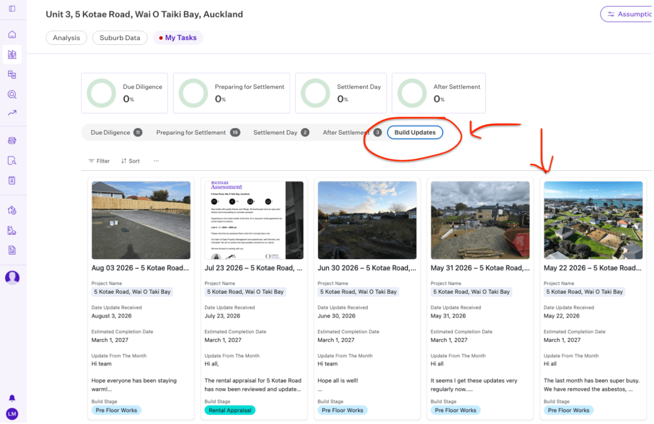Open the building and house sidebar icon

(x=12, y=231)
